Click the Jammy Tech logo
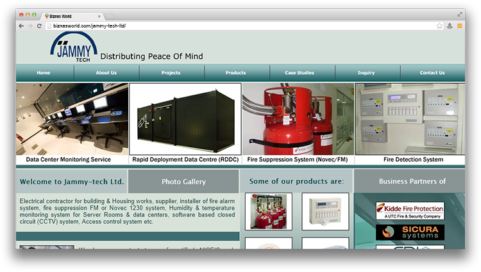This screenshot has width=481, height=272. (74, 47)
